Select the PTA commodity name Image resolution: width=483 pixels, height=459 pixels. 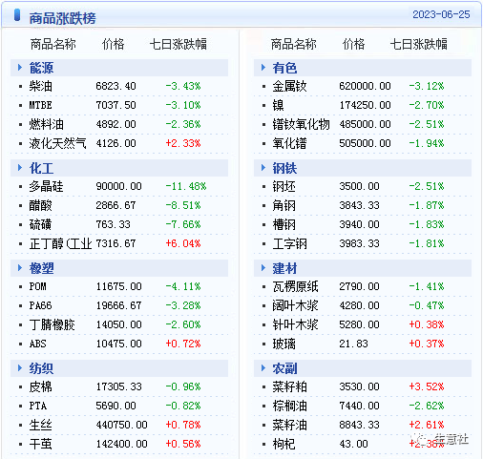coord(37,406)
